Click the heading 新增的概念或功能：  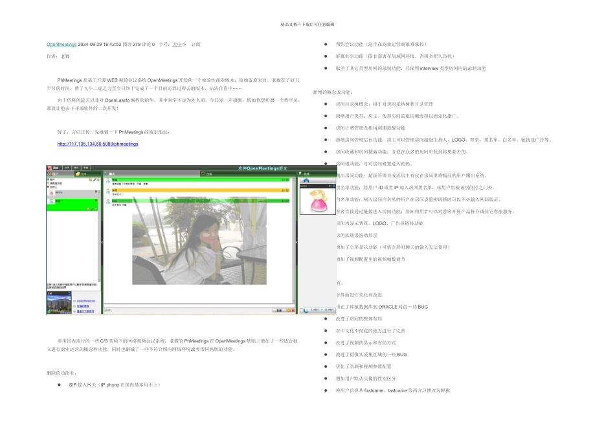point(333,92)
